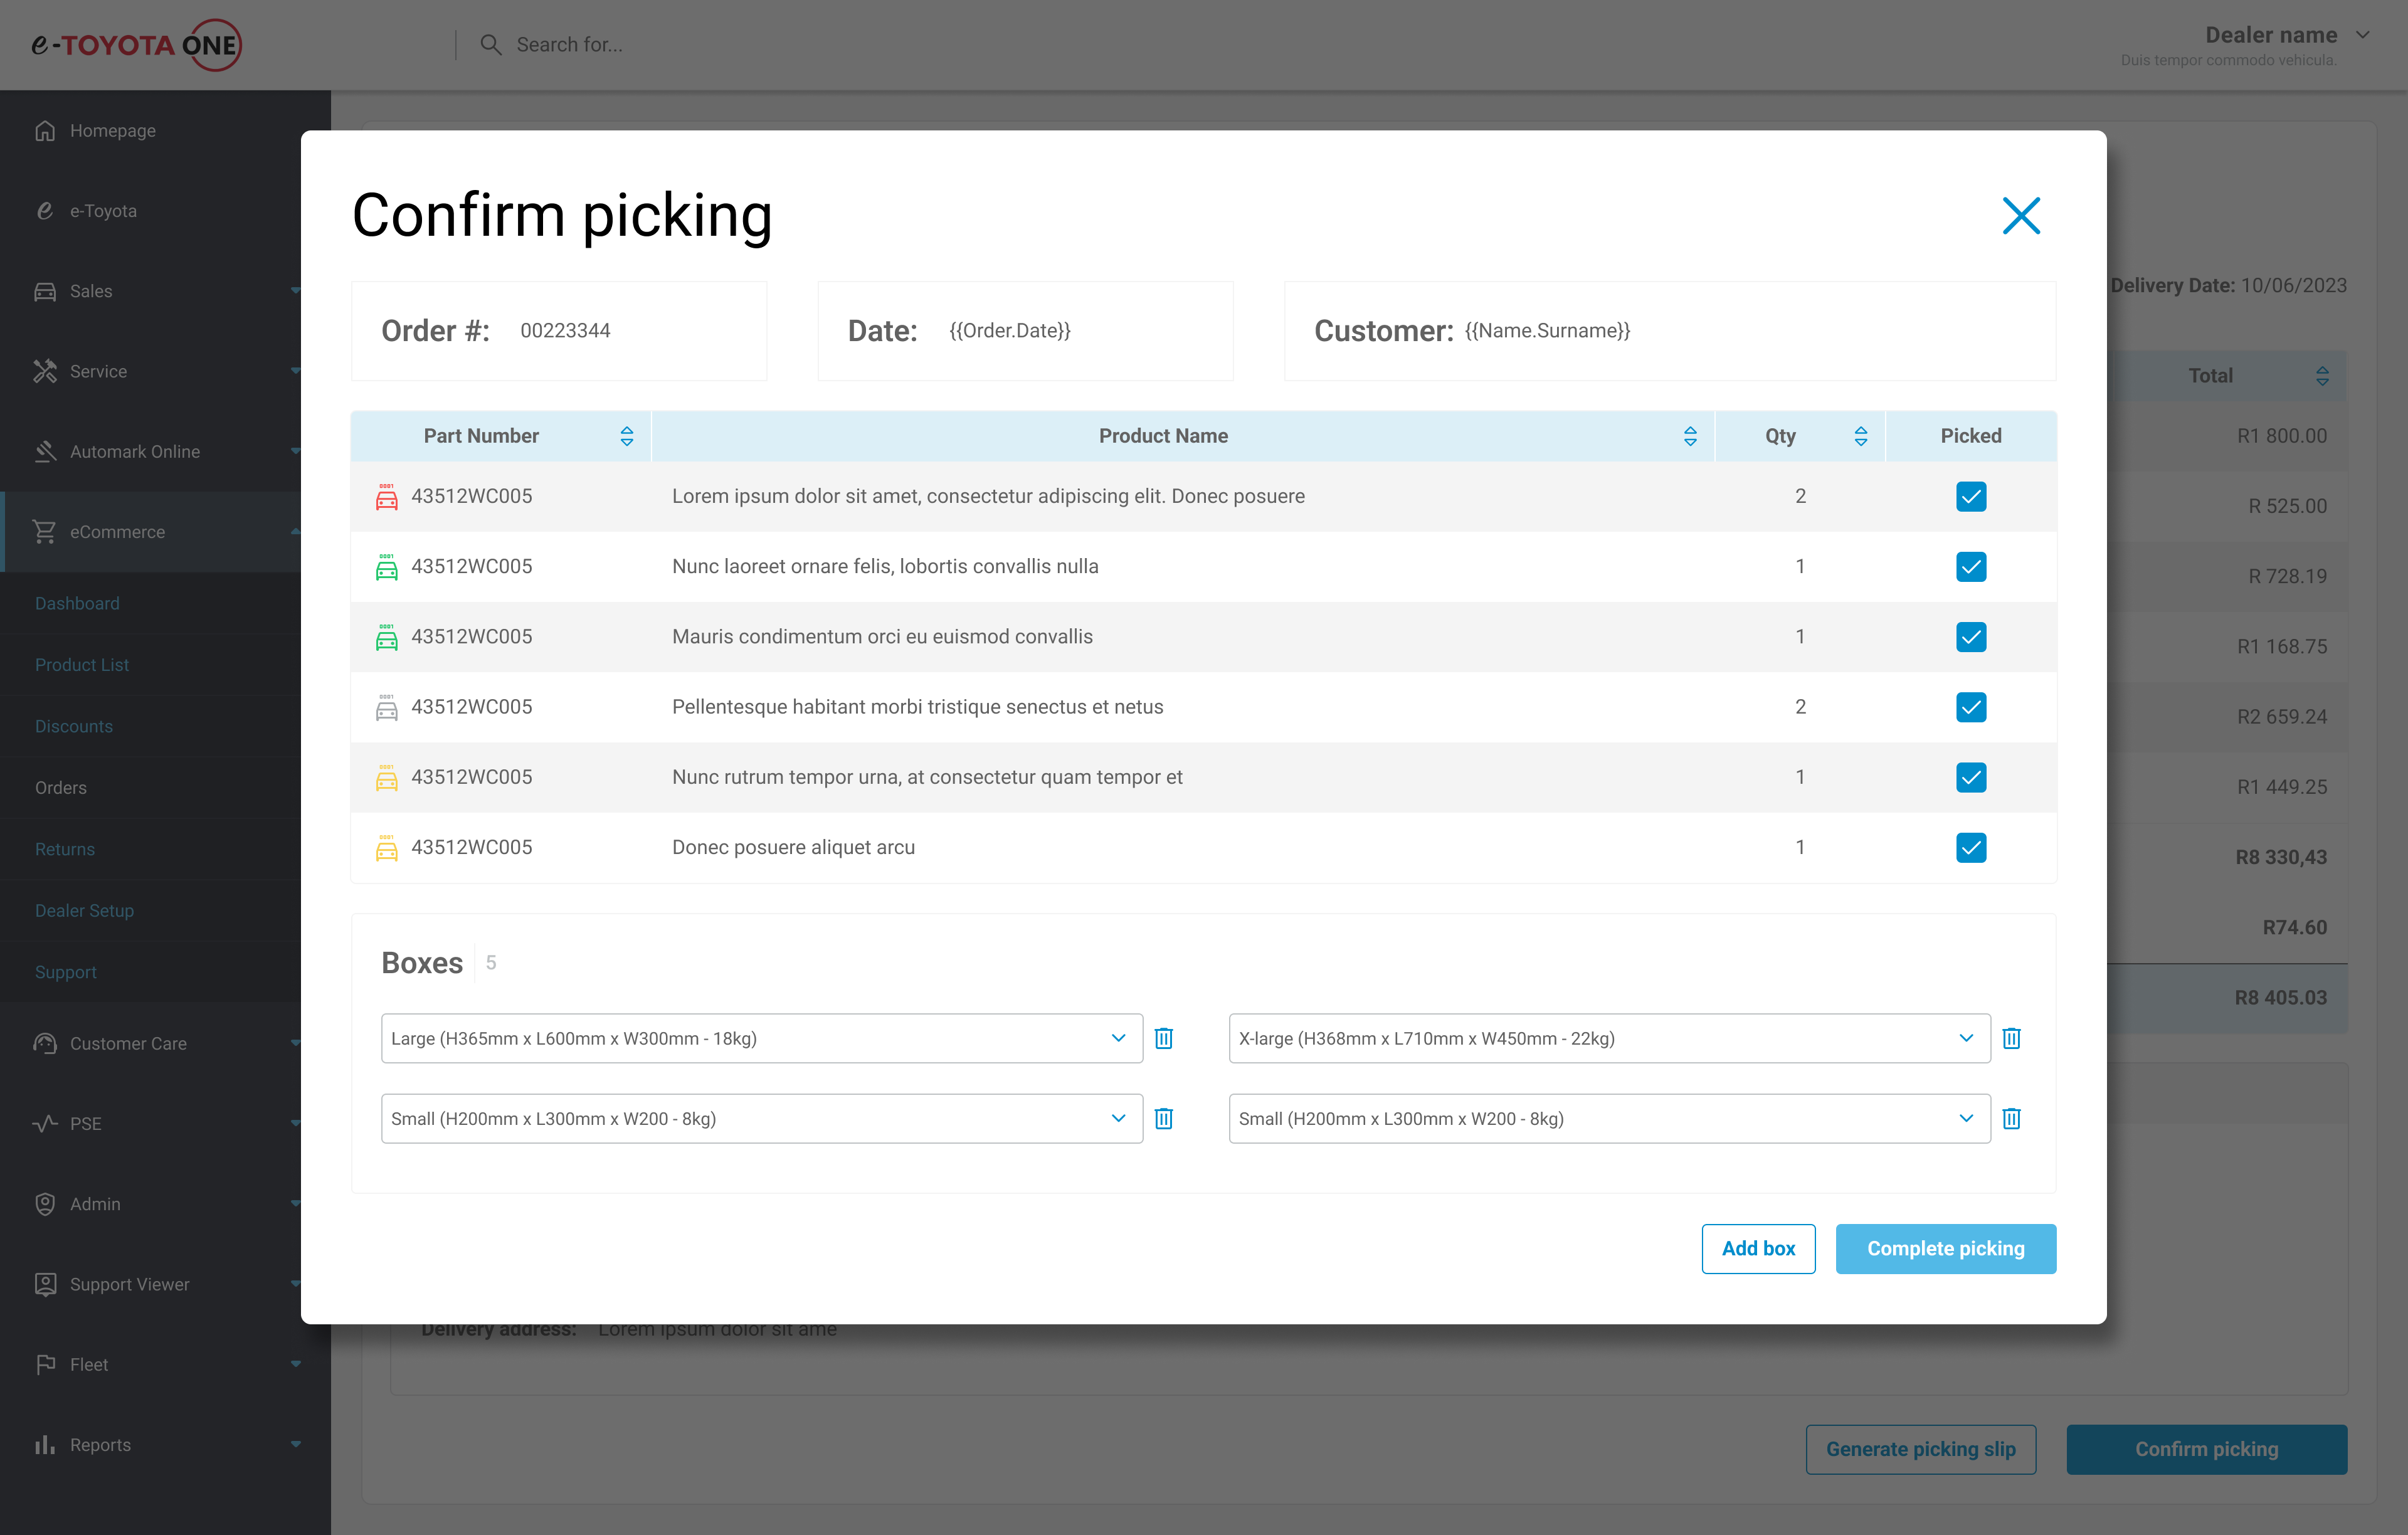
Task: Delete the Large box entry
Action: tap(1164, 1038)
